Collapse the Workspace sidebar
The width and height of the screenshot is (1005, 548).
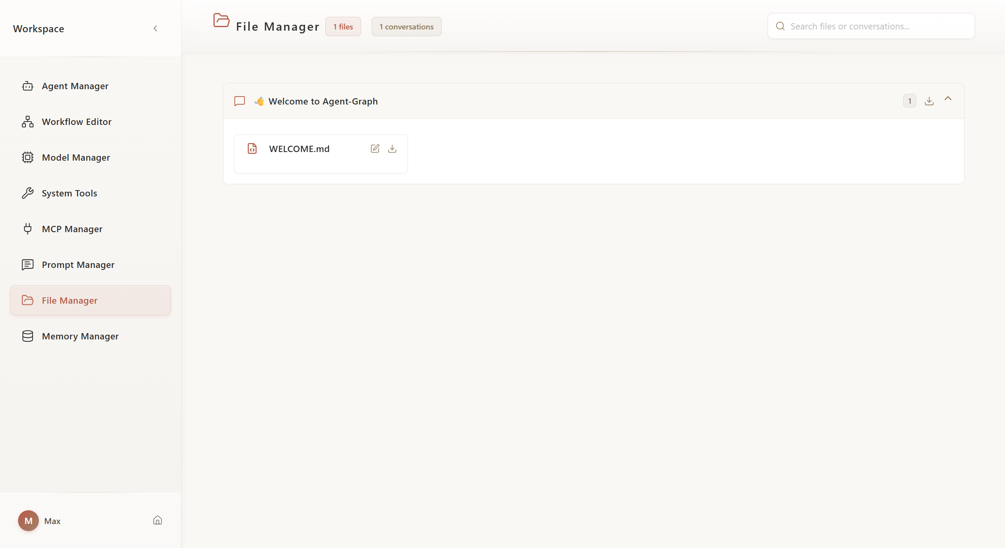tap(155, 28)
